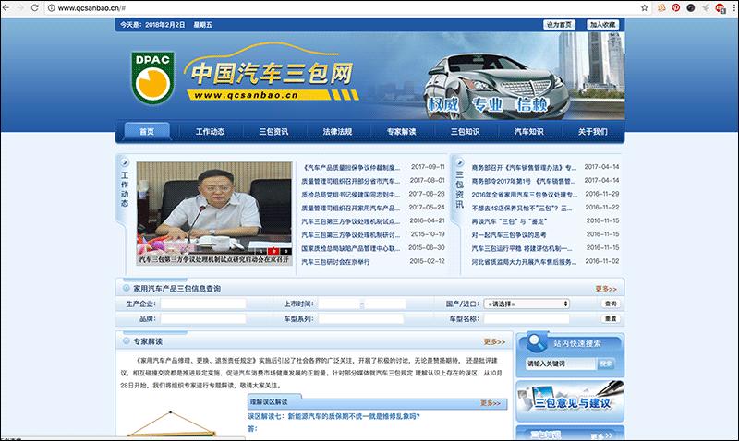
Task: Select slide 3 in the news photo carousel
Action: pos(285,251)
